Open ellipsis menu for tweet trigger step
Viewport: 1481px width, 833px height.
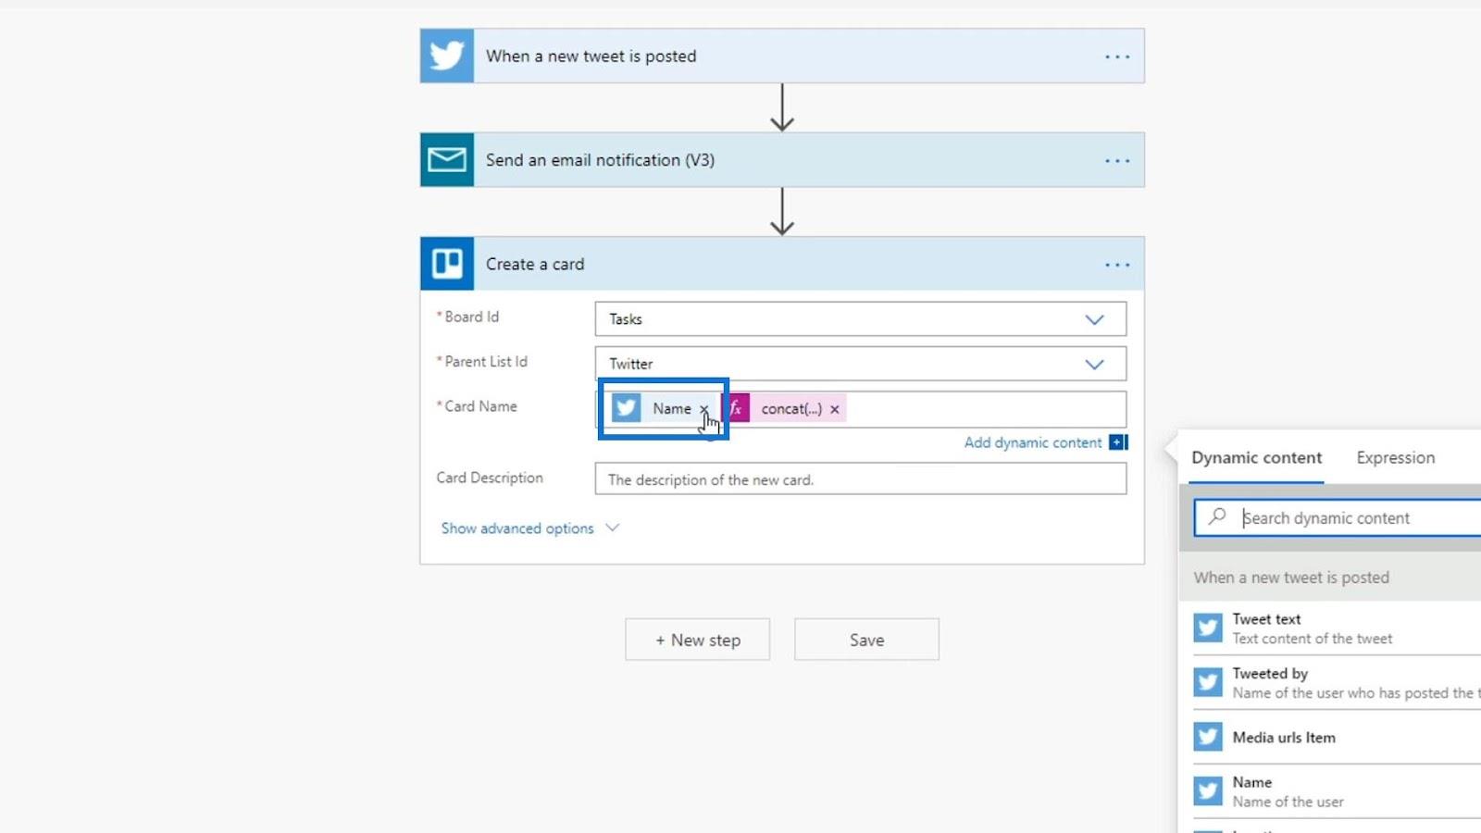1117,56
